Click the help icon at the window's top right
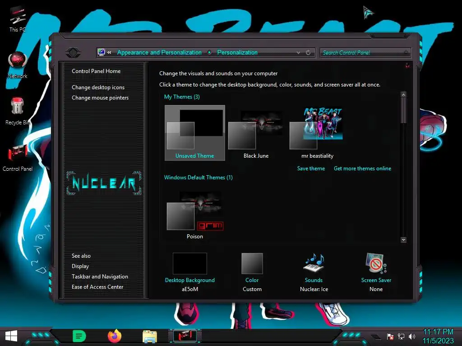 (407, 65)
